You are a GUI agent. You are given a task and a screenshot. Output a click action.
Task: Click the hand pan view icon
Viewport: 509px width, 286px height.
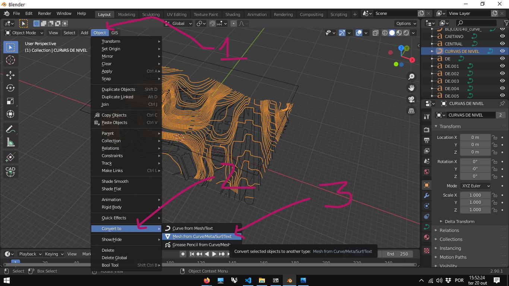pyautogui.click(x=411, y=88)
